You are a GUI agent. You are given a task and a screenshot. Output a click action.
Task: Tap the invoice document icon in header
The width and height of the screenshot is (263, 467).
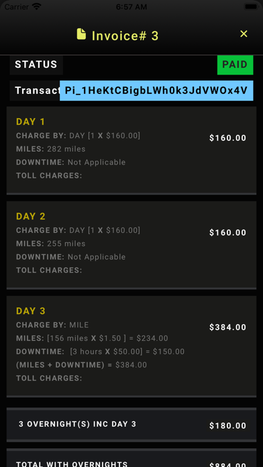81,34
